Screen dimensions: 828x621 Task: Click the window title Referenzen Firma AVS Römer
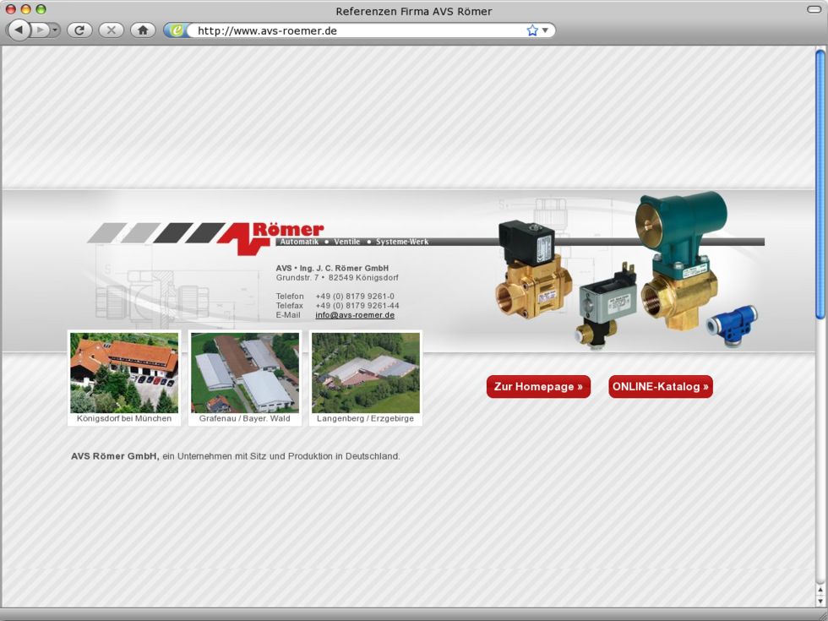tap(414, 11)
